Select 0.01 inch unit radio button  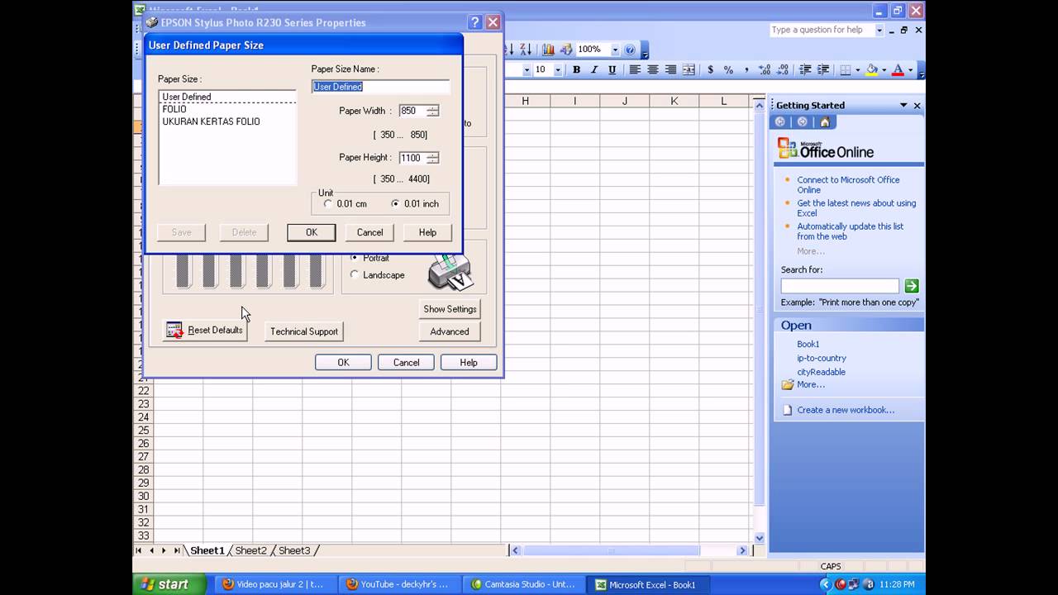click(395, 203)
